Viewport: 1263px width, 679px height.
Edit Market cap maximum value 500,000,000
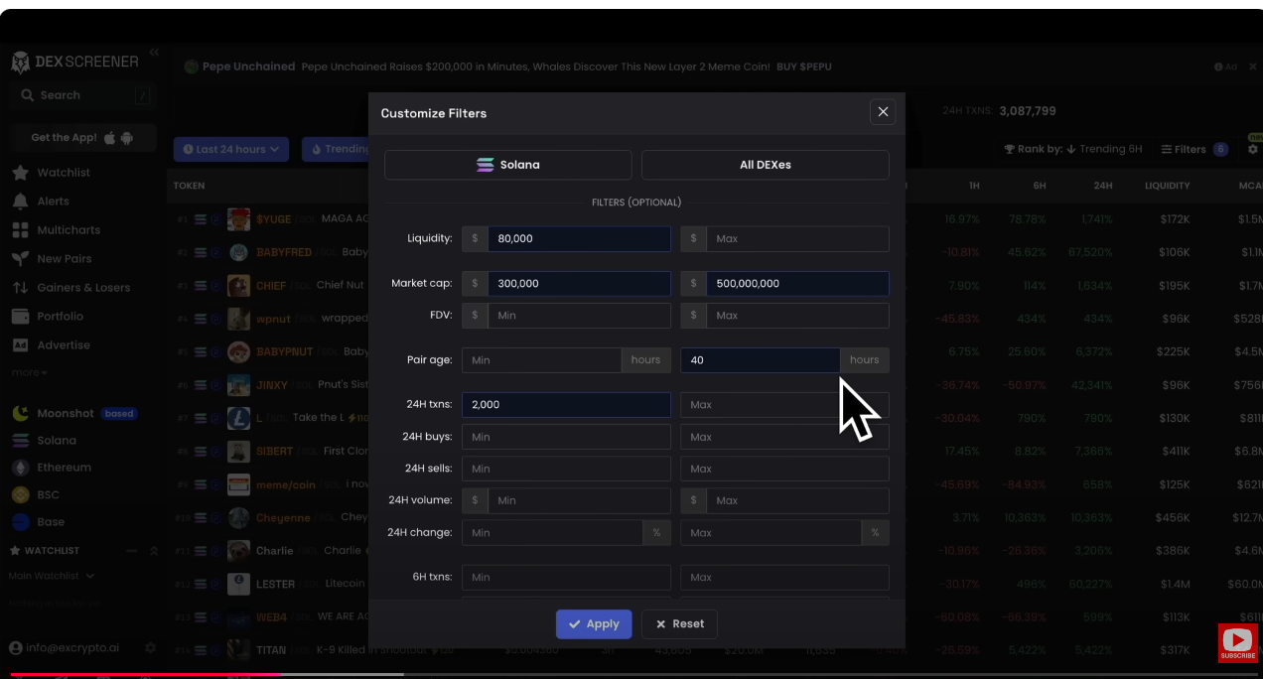[797, 283]
